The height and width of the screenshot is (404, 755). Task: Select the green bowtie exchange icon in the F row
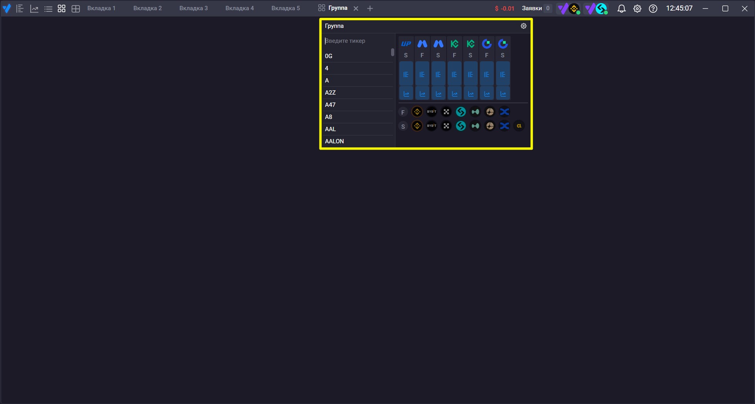[x=475, y=112]
